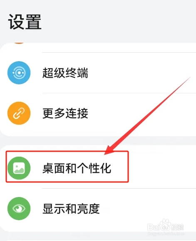196x241 pixels.
Task: Tap the green eye icon for 显示和亮度
Action: [19, 209]
